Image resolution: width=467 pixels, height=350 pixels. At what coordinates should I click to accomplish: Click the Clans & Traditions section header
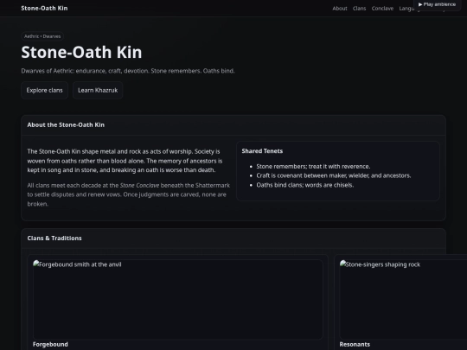pyautogui.click(x=54, y=239)
